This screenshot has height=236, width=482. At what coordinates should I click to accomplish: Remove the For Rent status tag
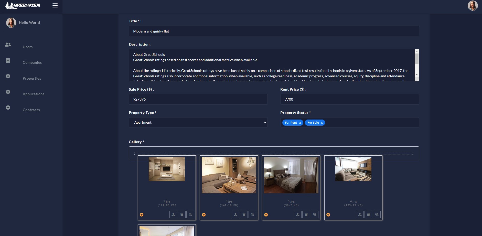point(300,123)
